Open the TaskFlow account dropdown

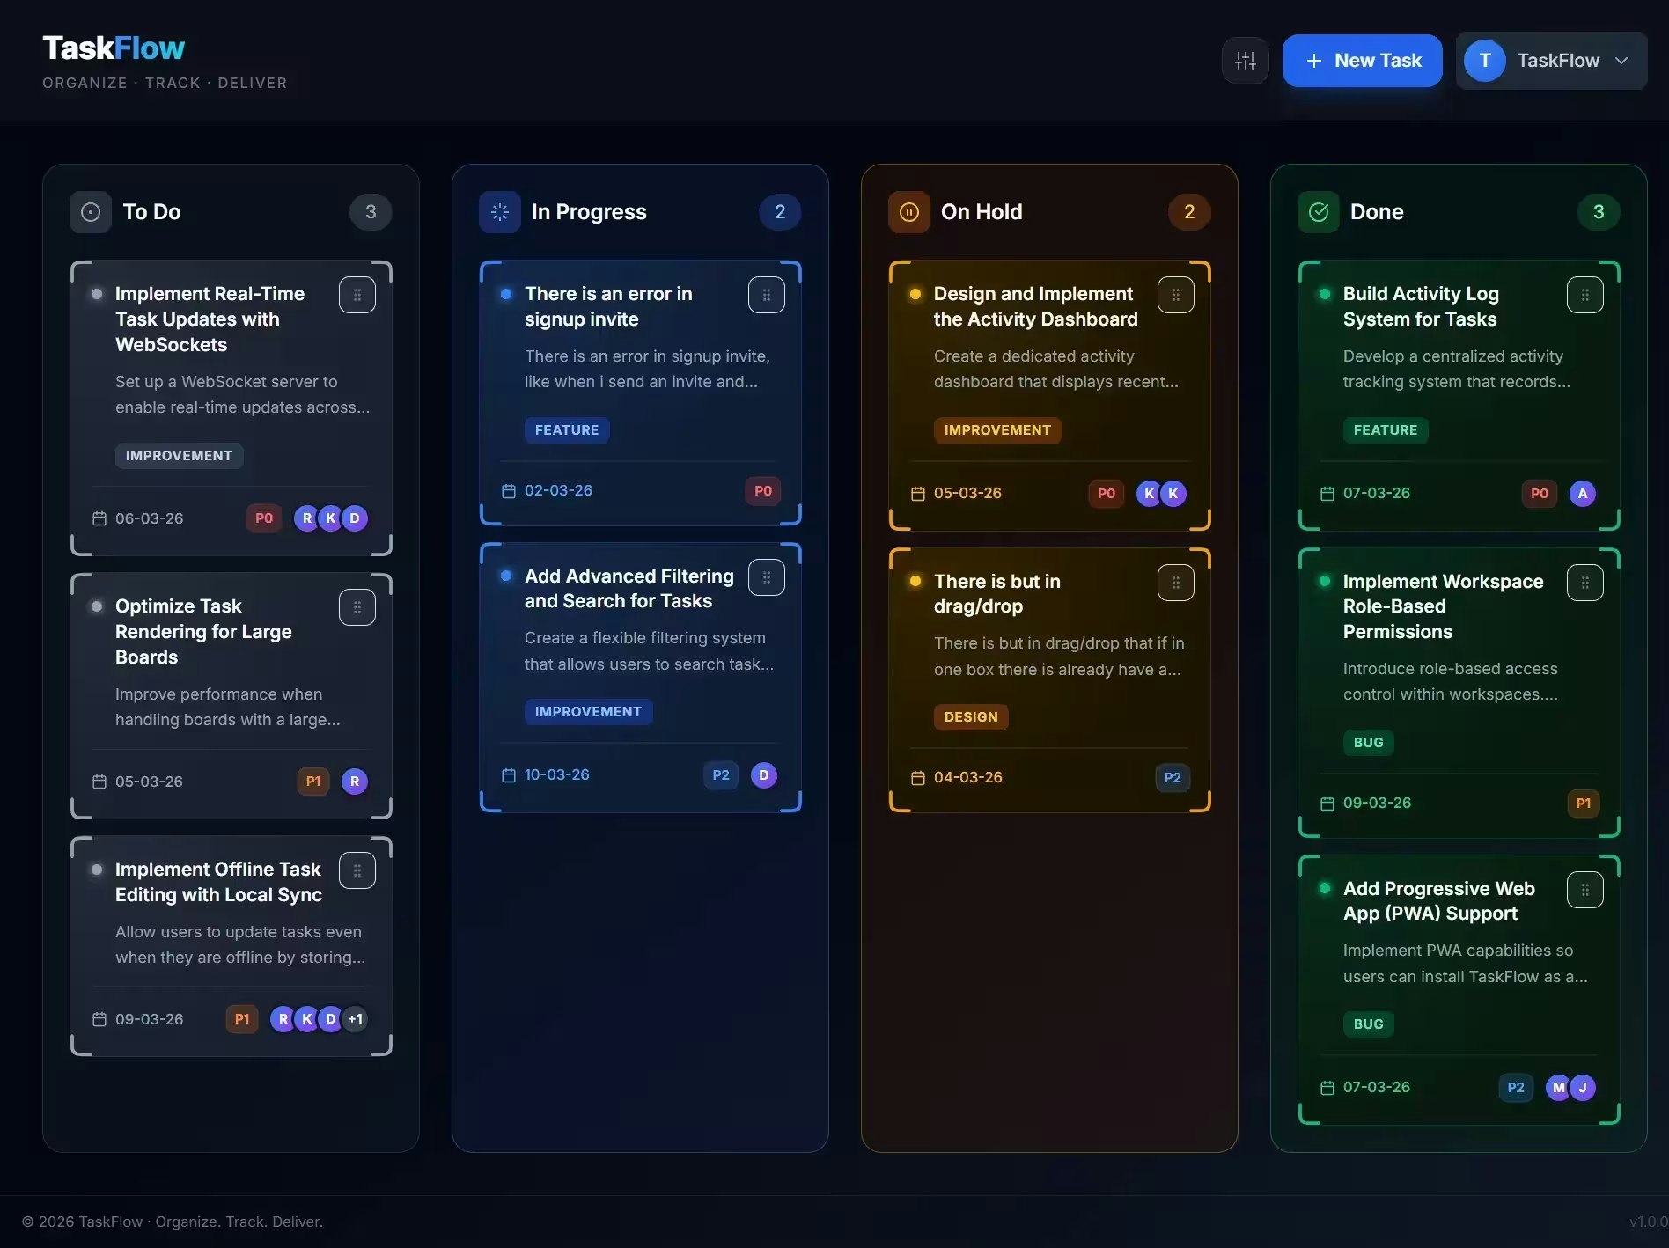(x=1621, y=60)
